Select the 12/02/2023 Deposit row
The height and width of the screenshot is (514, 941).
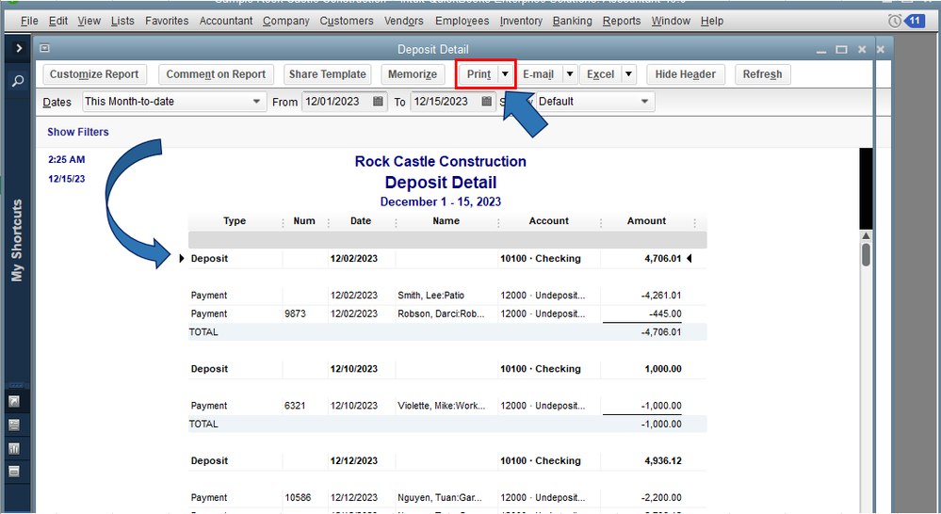tap(443, 258)
